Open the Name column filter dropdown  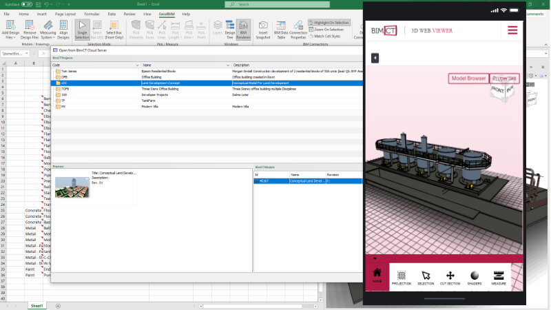point(228,65)
